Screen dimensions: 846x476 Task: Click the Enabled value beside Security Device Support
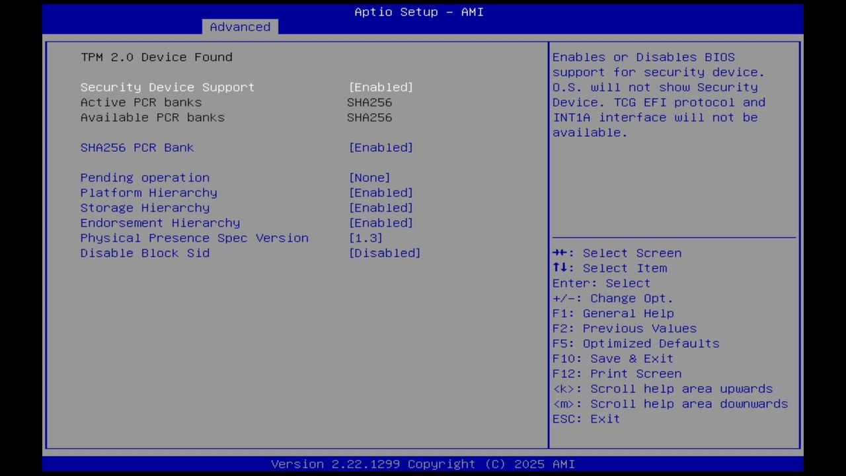click(x=381, y=87)
